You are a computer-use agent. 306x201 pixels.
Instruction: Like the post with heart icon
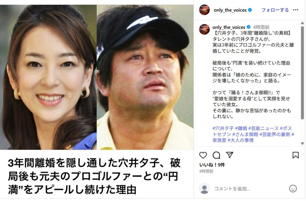(x=203, y=155)
